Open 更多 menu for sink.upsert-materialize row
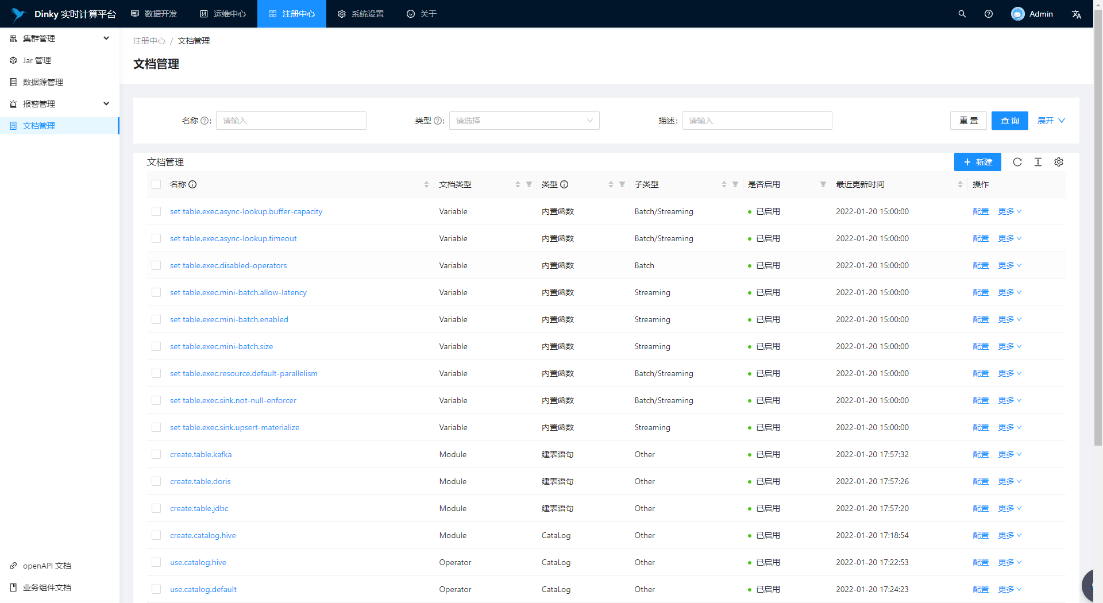 pyautogui.click(x=1010, y=427)
